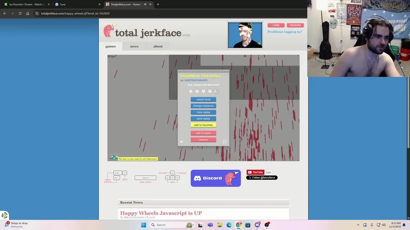Click save replay button
This screenshot has width=410, height=230.
pyautogui.click(x=203, y=119)
